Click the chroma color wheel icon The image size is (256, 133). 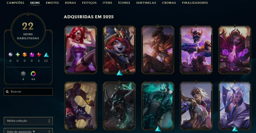(33, 74)
